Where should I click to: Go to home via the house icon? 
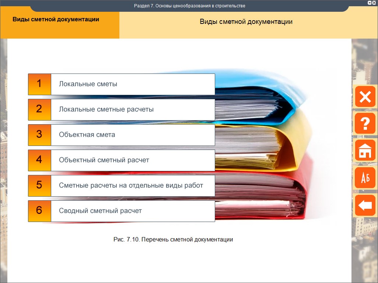click(365, 151)
